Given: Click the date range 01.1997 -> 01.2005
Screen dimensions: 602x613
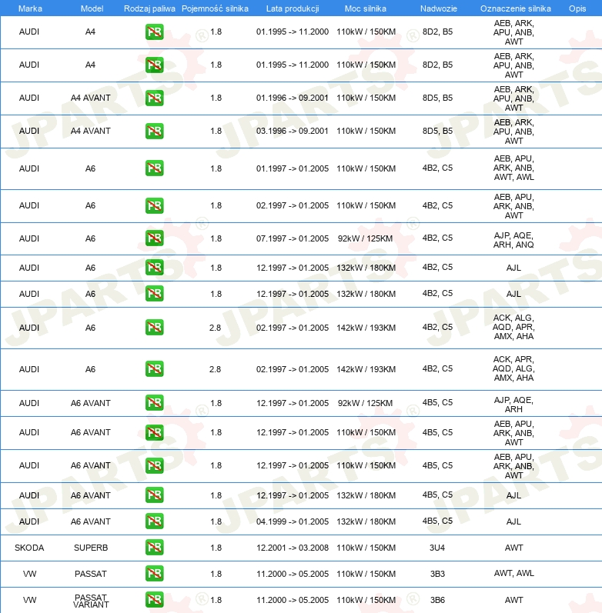Looking at the screenshot, I should pyautogui.click(x=293, y=168).
